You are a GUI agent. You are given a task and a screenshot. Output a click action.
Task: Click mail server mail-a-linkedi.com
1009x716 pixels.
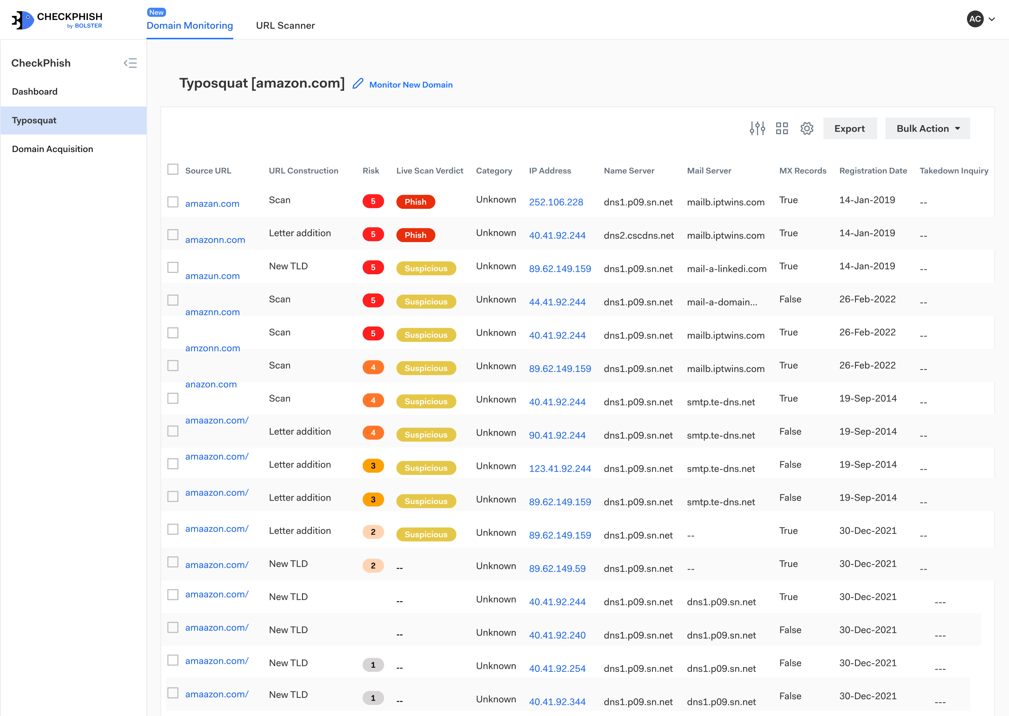[x=726, y=268]
